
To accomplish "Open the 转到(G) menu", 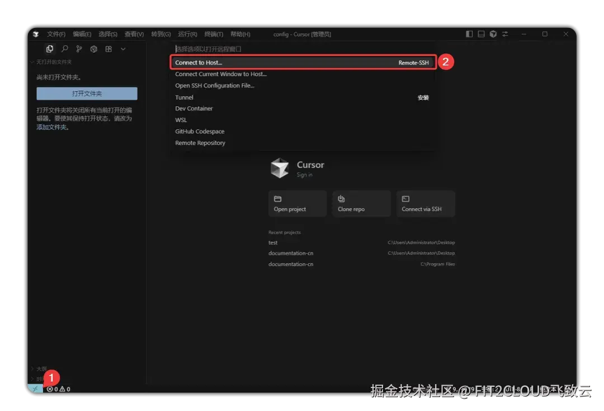I will pyautogui.click(x=161, y=34).
